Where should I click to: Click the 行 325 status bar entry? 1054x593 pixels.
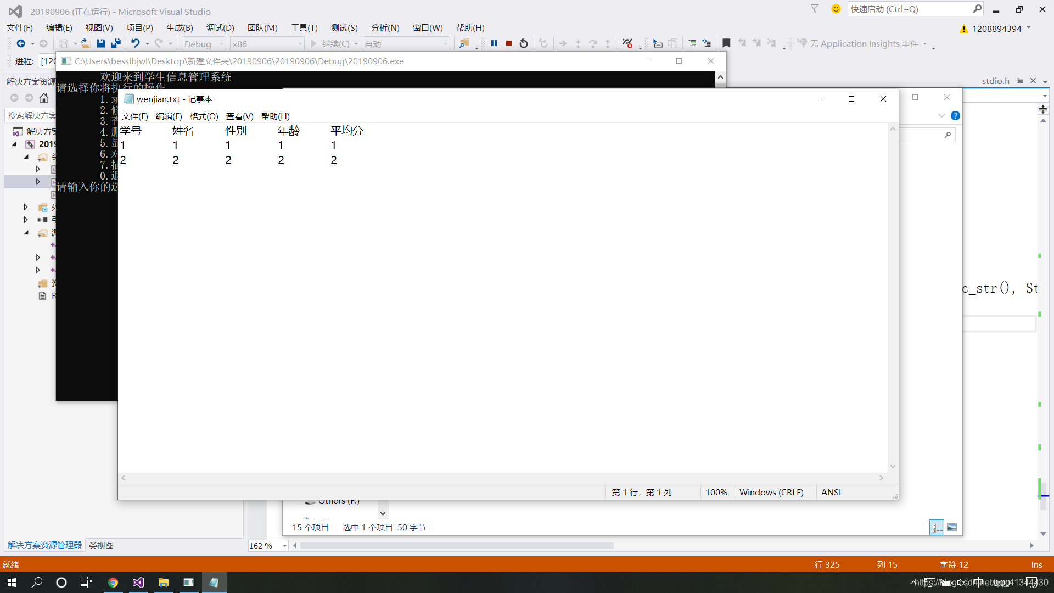point(827,564)
